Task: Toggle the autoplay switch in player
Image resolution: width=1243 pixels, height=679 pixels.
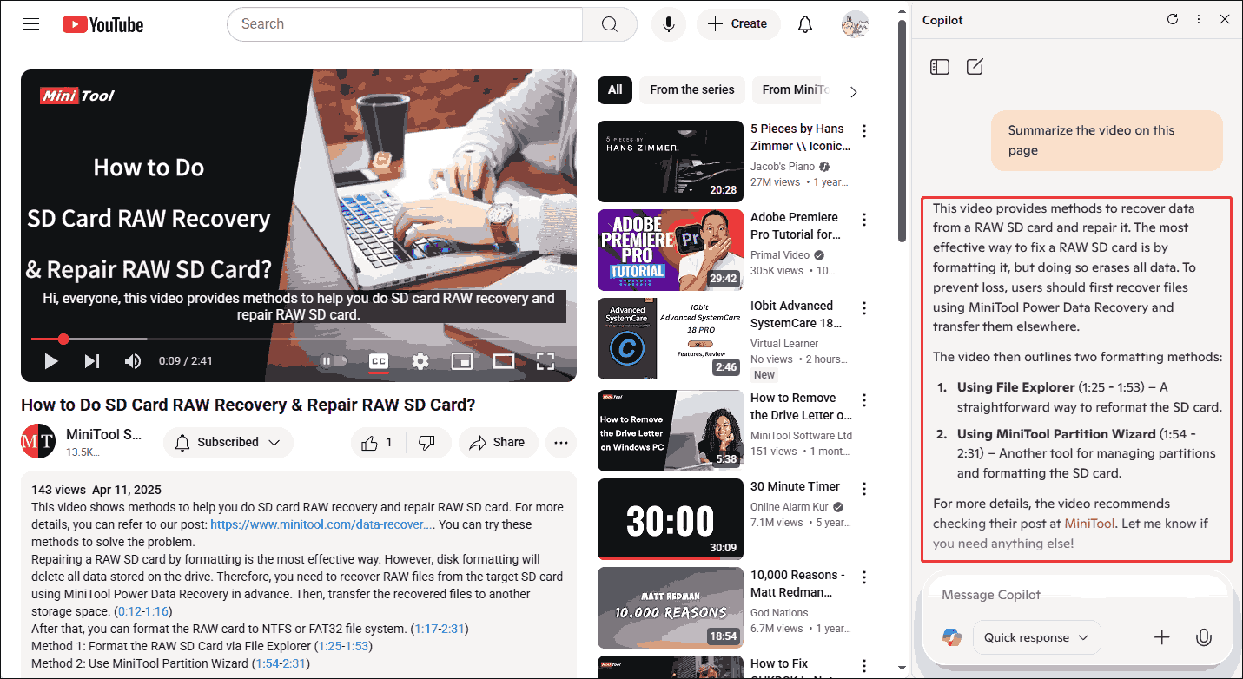Action: coord(334,361)
